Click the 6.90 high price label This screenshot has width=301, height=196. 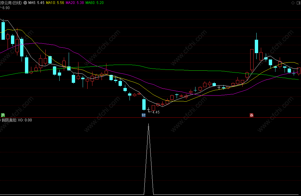pyautogui.click(x=6, y=8)
